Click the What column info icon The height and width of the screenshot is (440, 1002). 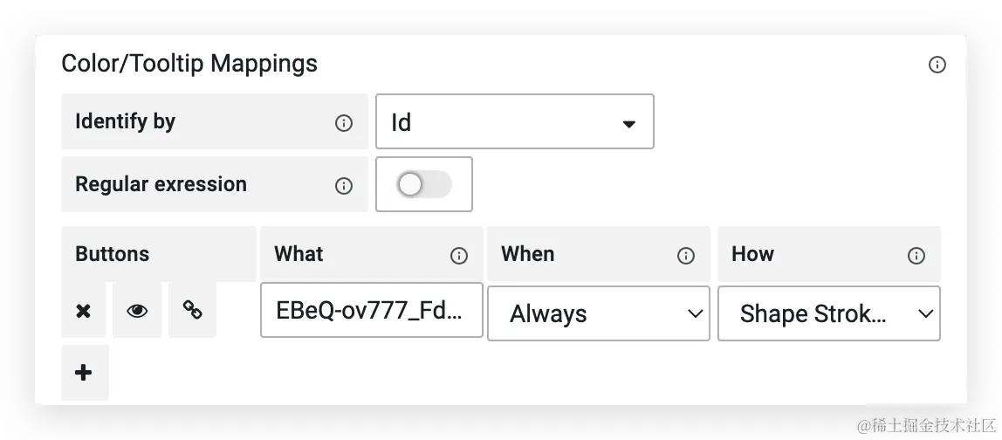459,256
